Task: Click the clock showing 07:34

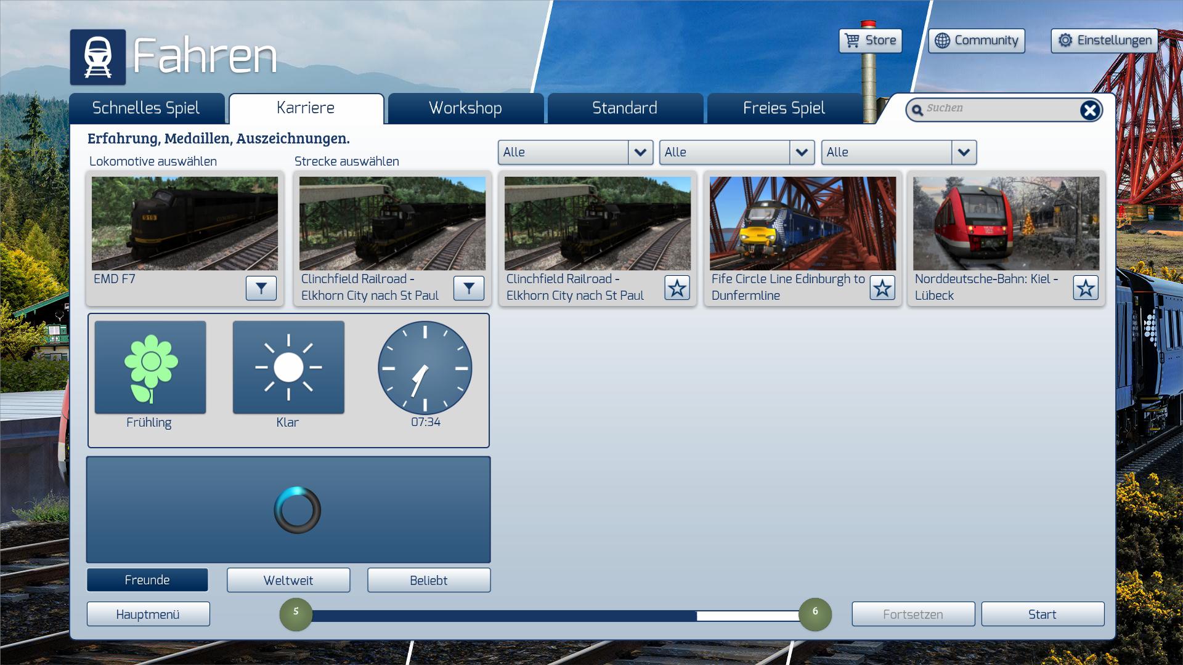Action: tap(425, 368)
